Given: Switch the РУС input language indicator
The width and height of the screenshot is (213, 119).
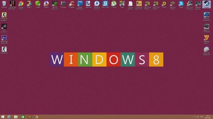Looking at the screenshot, I should pyautogui.click(x=202, y=117).
